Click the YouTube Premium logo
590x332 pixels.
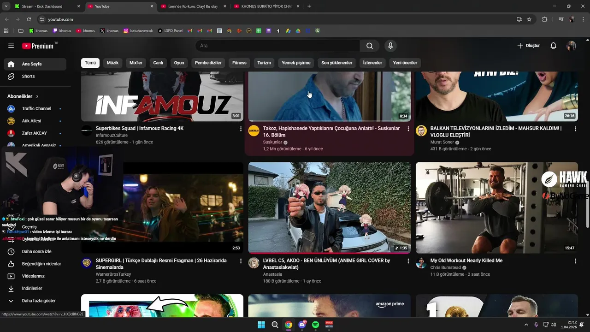(x=39, y=46)
